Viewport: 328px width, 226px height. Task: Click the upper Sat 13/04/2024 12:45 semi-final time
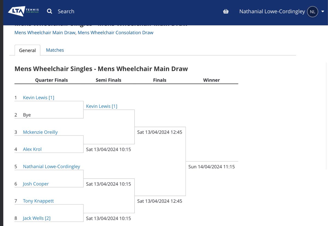[160, 132]
